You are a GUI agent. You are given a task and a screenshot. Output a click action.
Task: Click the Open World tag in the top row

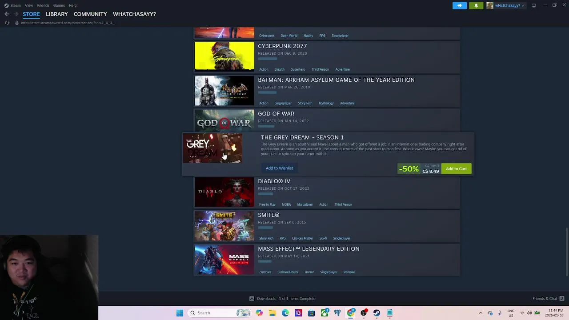tap(289, 36)
